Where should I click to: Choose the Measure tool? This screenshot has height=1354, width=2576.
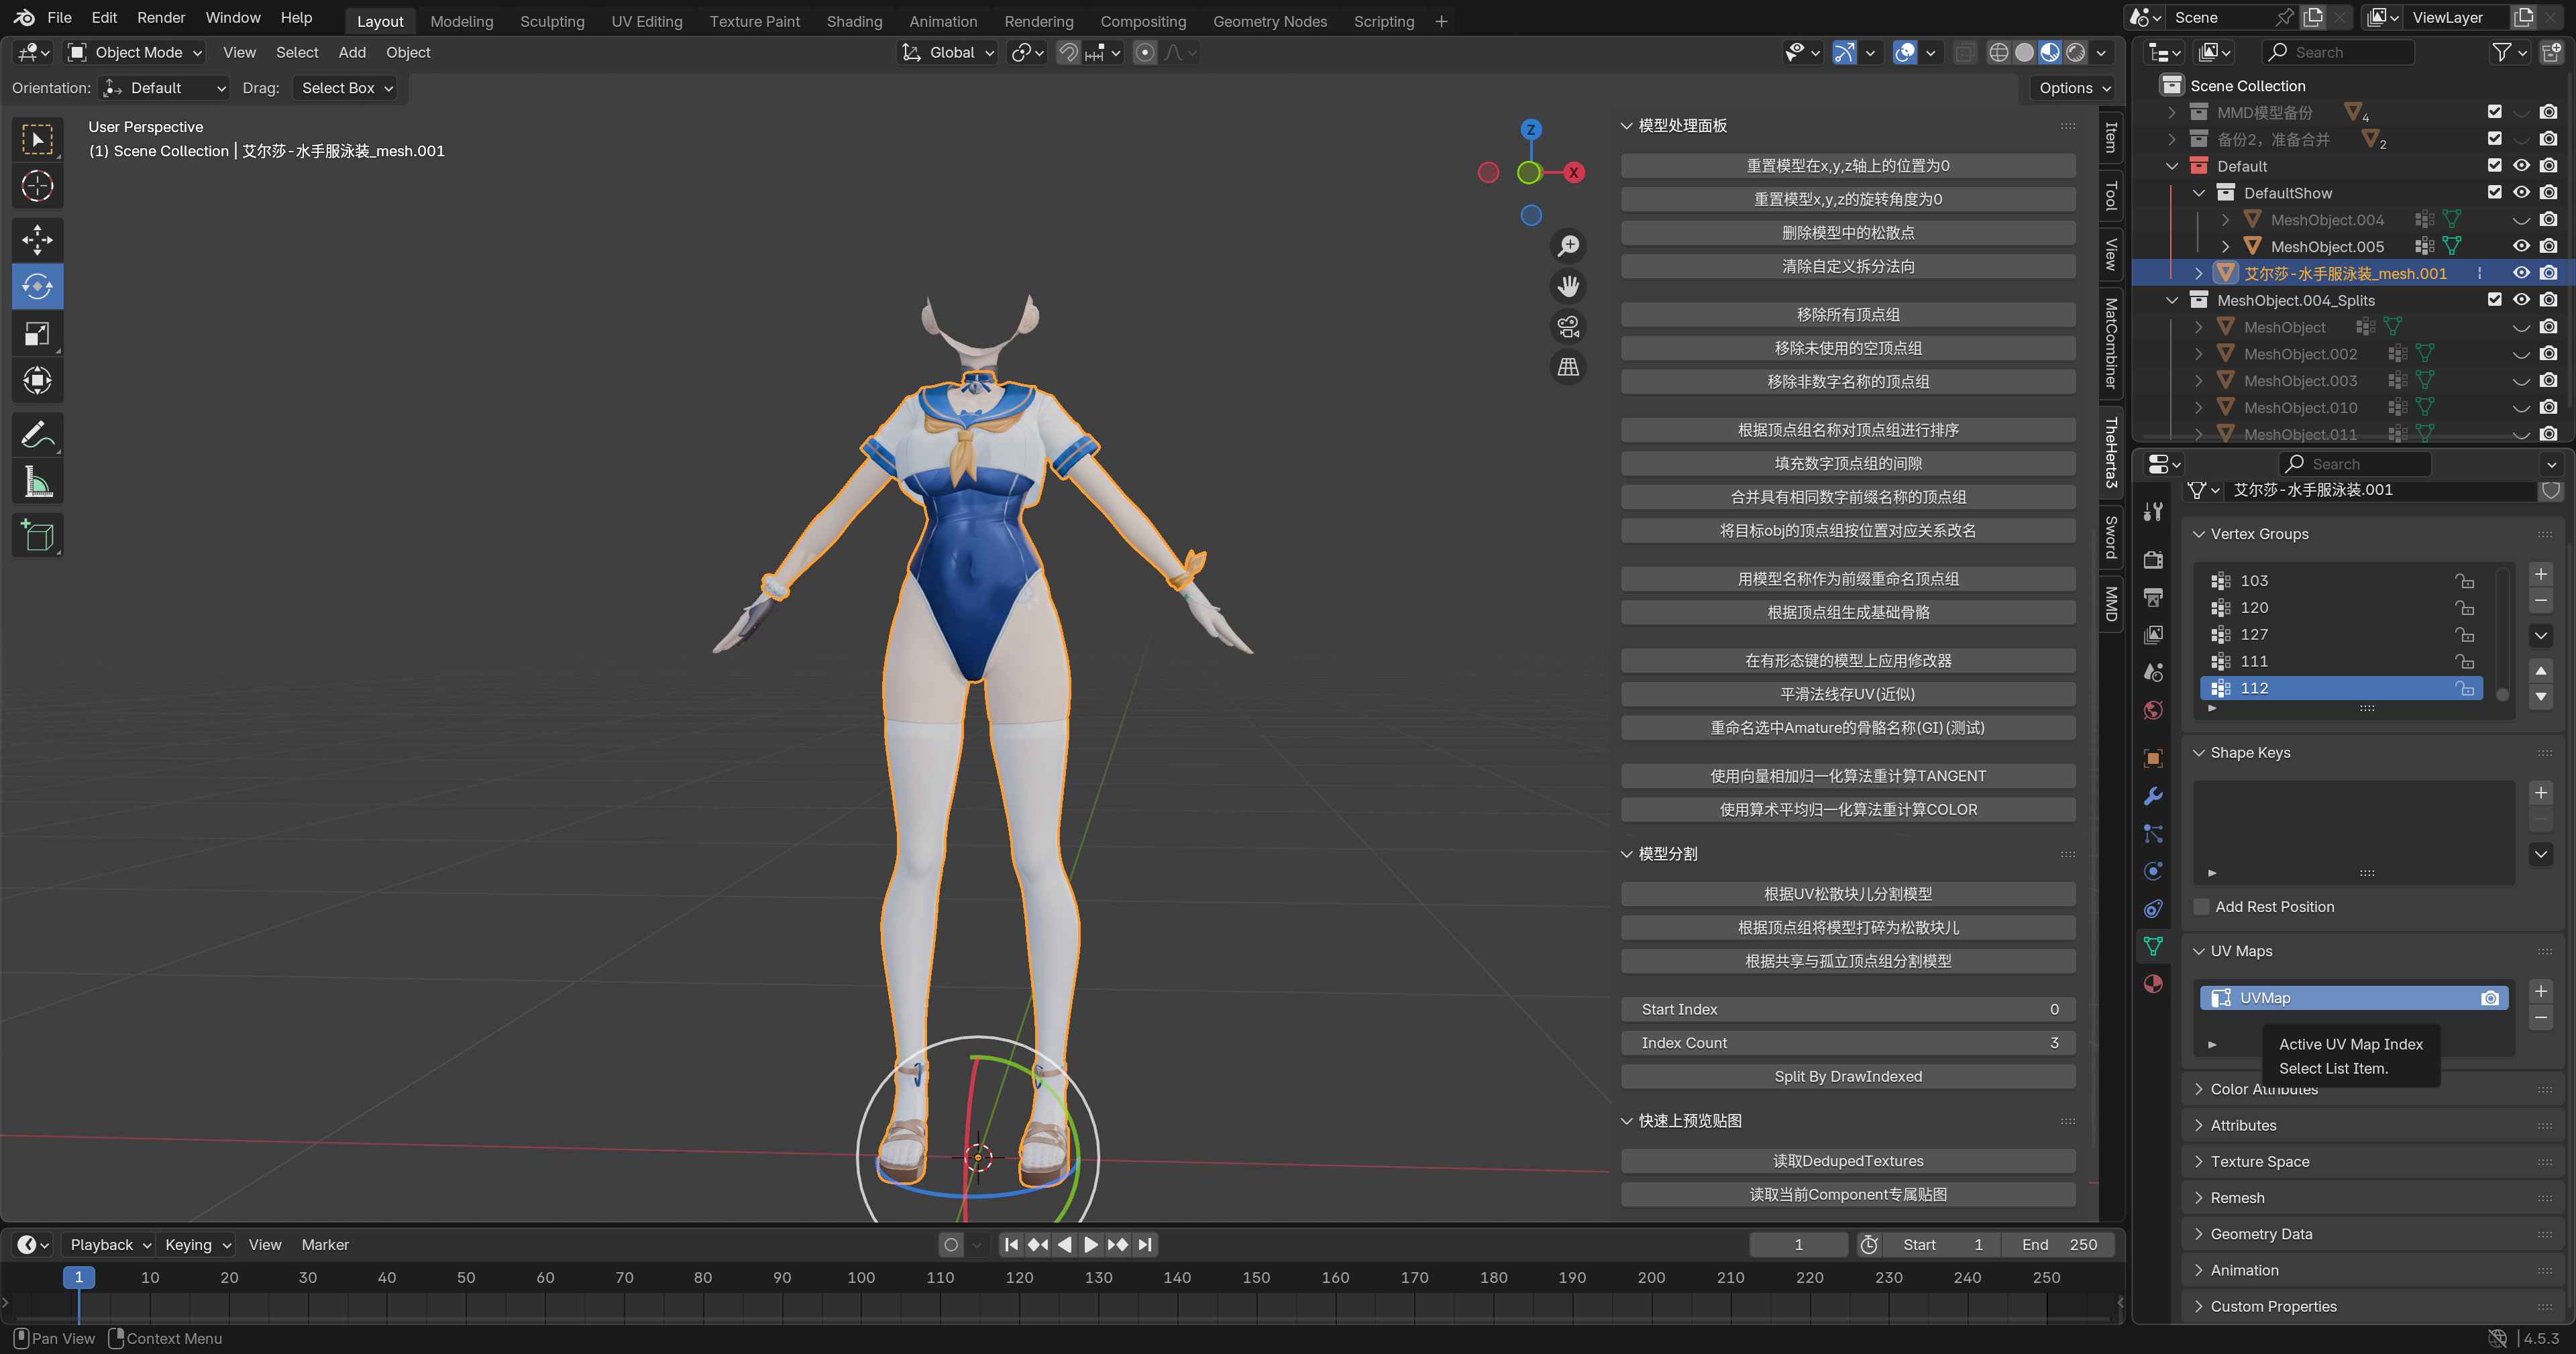37,483
